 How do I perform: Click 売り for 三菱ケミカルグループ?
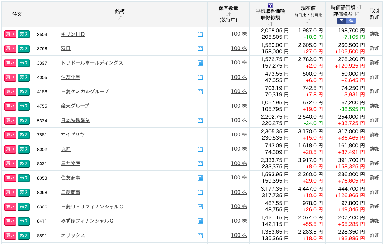click(24, 91)
